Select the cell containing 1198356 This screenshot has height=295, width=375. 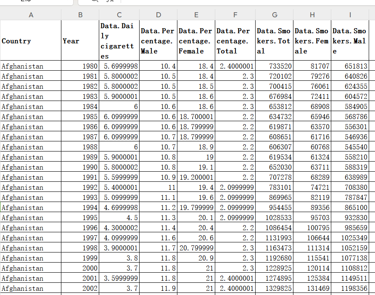click(350, 288)
